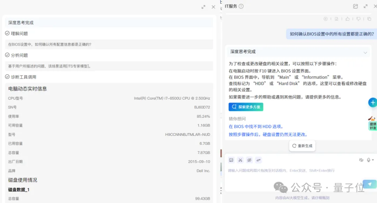Click the info icon beside IT服务 title

(241, 6)
